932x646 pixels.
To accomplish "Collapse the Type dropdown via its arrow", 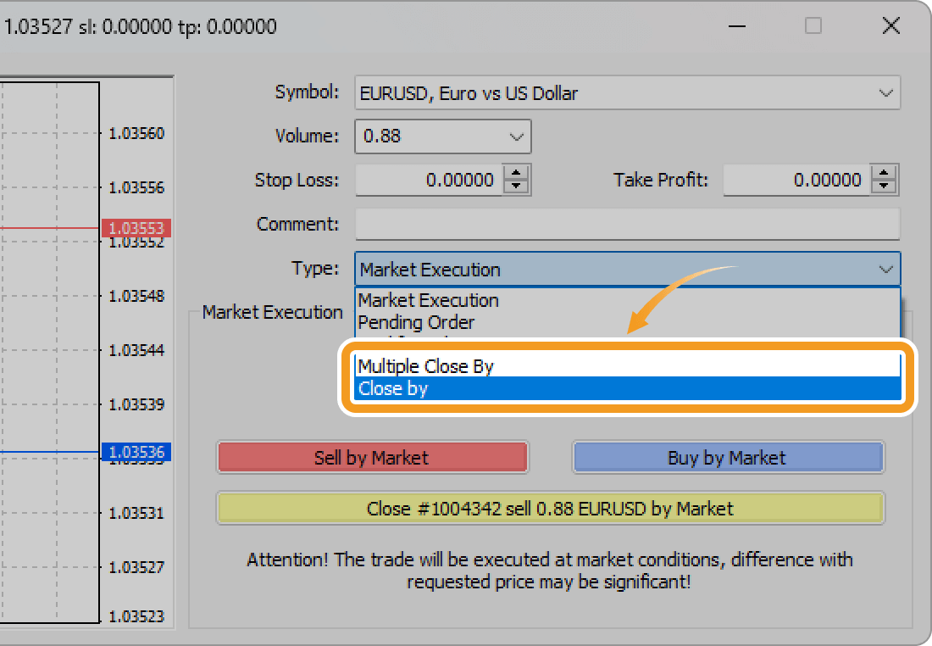I will click(885, 270).
